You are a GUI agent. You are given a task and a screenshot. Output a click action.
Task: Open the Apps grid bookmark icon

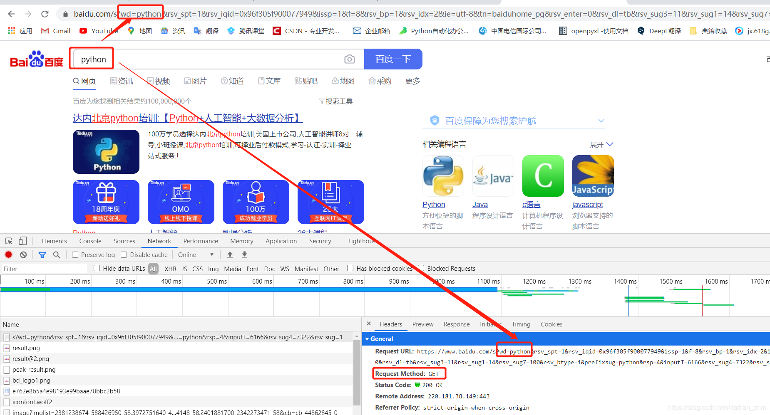[x=12, y=31]
